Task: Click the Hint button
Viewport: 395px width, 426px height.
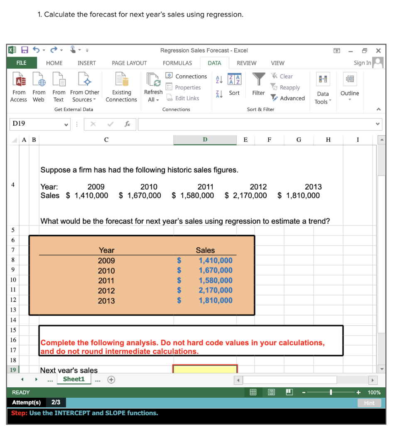Action: 369,403
